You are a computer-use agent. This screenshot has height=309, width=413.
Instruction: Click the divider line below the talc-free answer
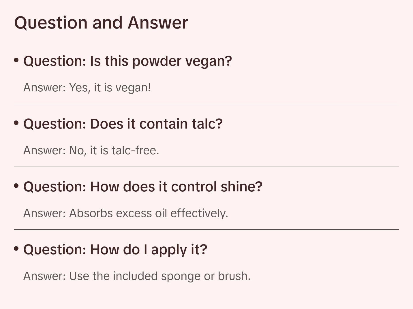point(206,167)
